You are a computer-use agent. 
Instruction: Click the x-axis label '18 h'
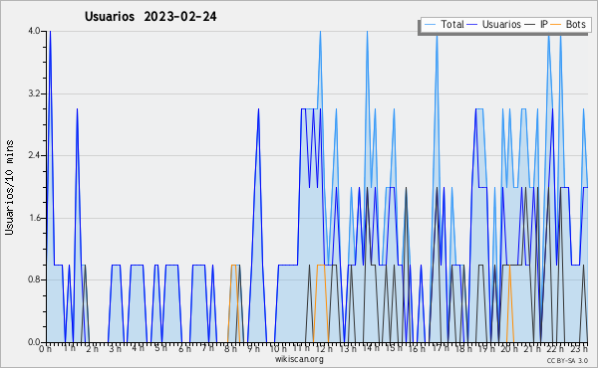463,349
